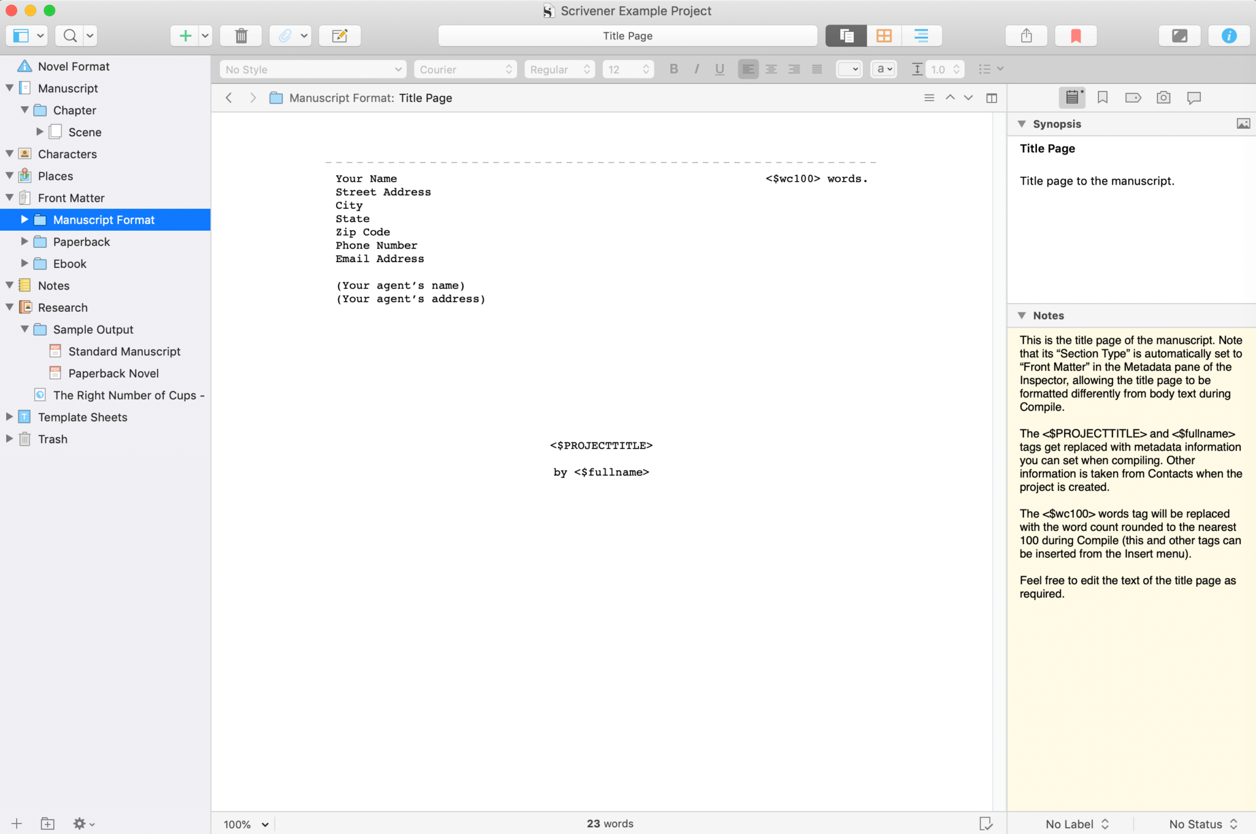Switch to Outliner view mode

(922, 36)
